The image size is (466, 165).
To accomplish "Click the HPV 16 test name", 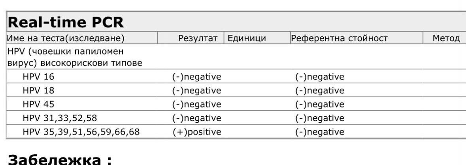I will [x=39, y=77].
